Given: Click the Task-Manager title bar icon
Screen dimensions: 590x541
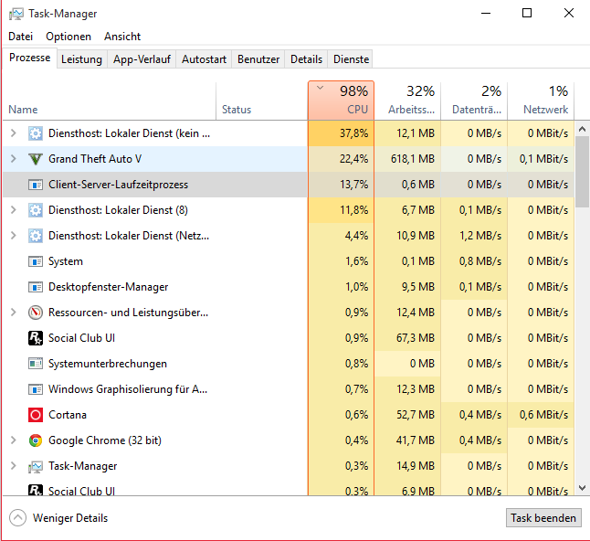Looking at the screenshot, I should 16,14.
